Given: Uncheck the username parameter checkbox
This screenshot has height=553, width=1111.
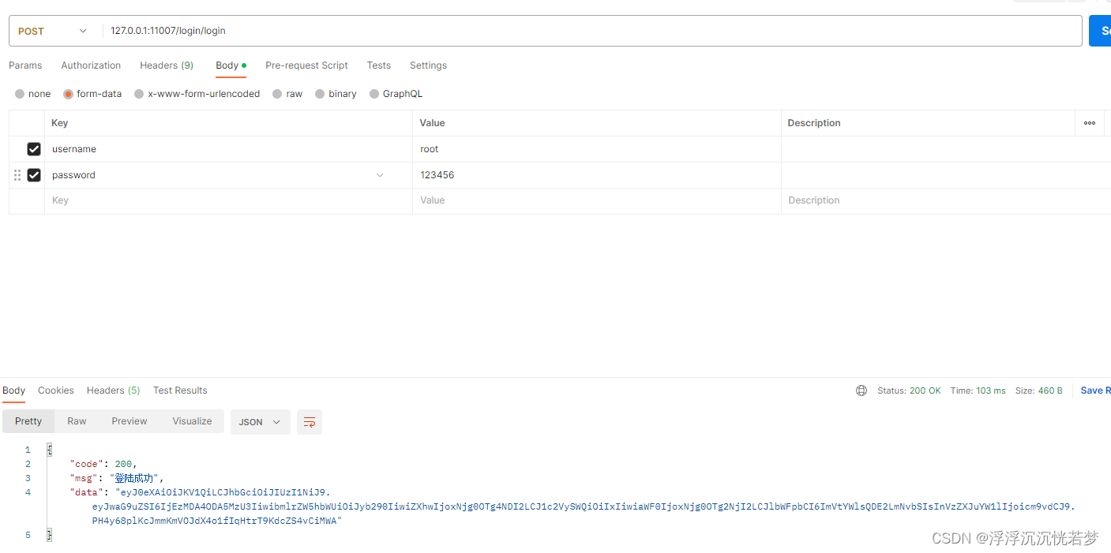Looking at the screenshot, I should click(33, 148).
